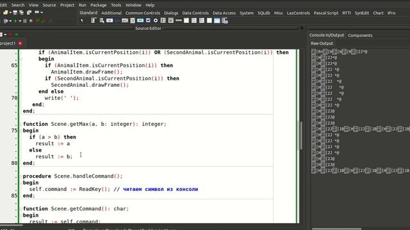Screen dimensions: 410x230
Task: Close the project1 editor tab
Action: (x=20, y=43)
